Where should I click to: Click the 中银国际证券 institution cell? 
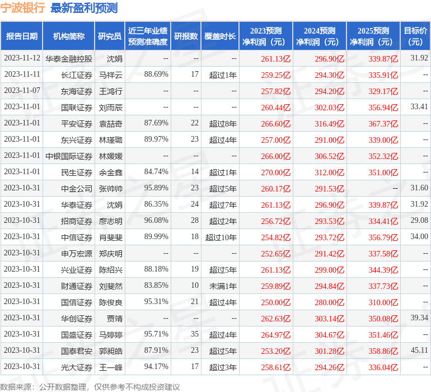pos(69,156)
